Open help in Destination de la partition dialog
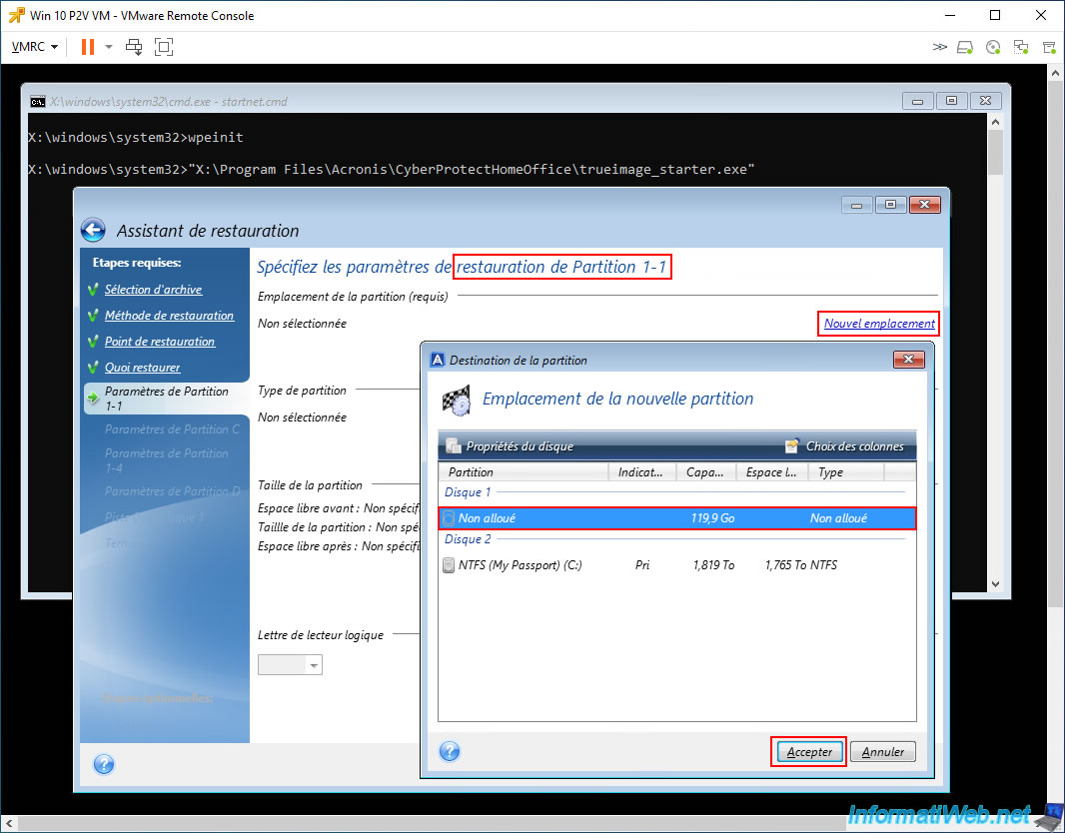1065x833 pixels. 450,751
